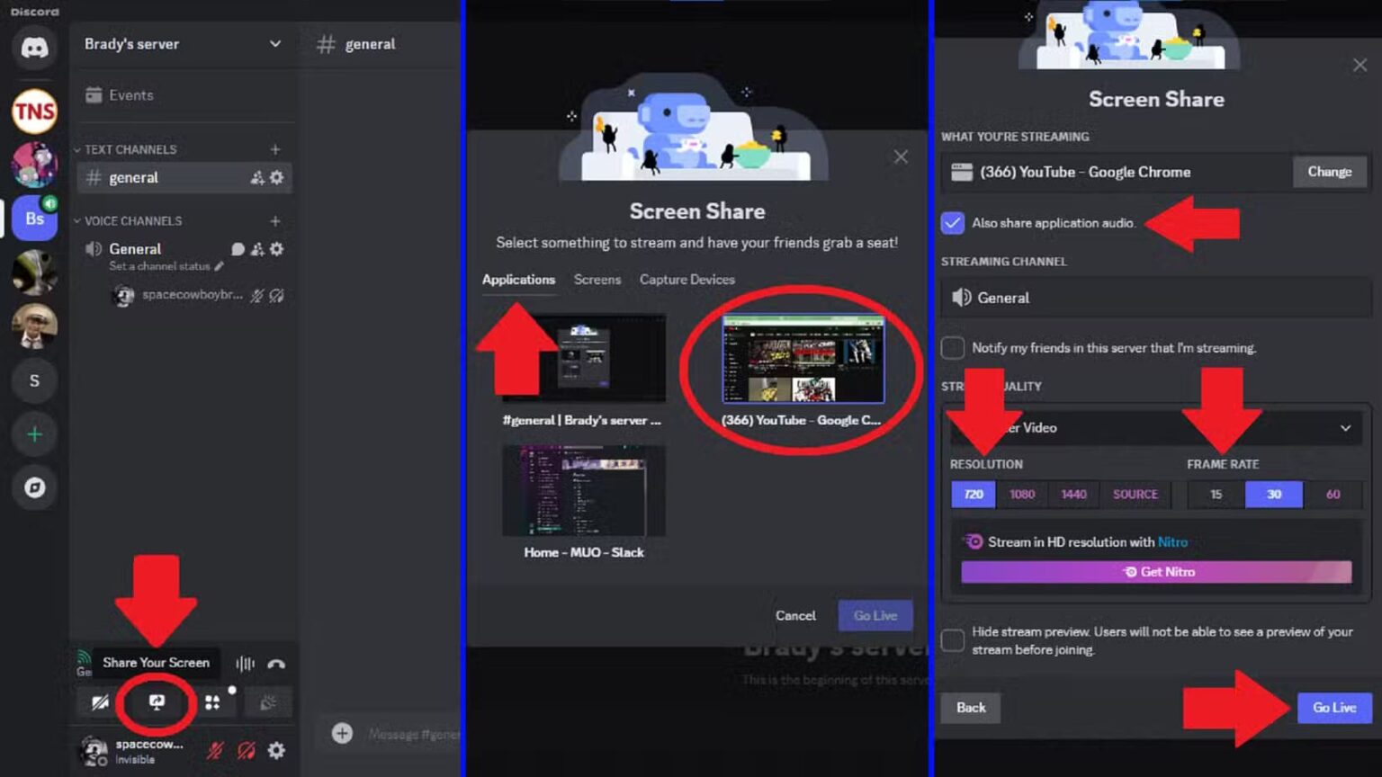Check Notify my friends that I'm streaming
The image size is (1382, 777).
[x=951, y=348]
